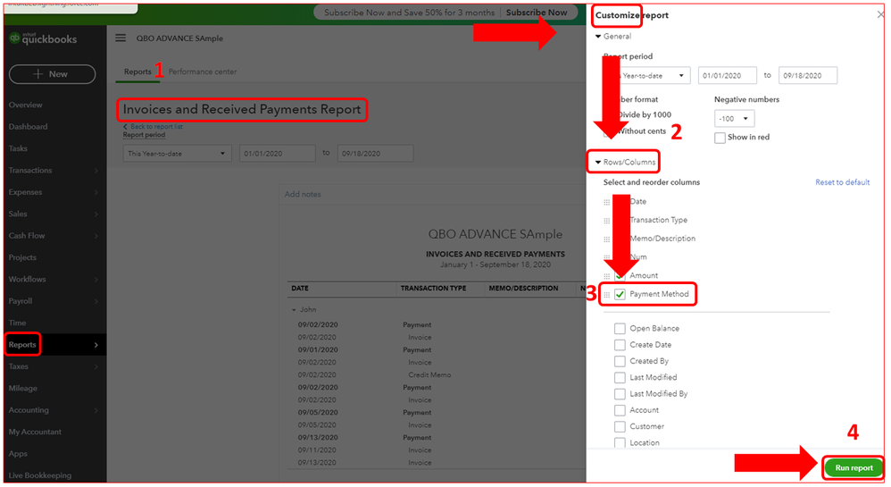
Task: Open the Negative numbers format dropdown
Action: [734, 118]
